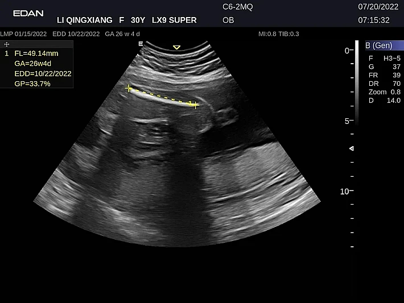Click the E orientation marker atop the scan

[140, 43]
